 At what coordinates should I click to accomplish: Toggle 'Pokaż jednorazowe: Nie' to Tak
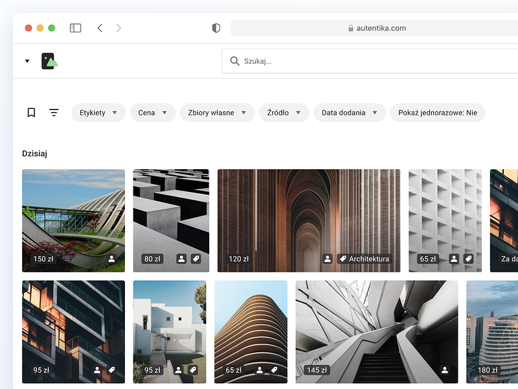click(438, 112)
